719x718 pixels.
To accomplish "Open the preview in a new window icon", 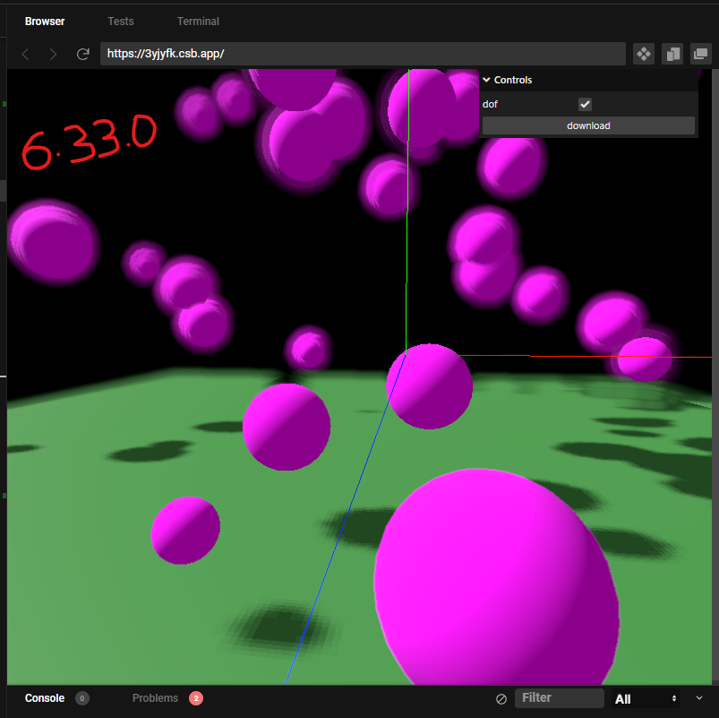I will 700,54.
